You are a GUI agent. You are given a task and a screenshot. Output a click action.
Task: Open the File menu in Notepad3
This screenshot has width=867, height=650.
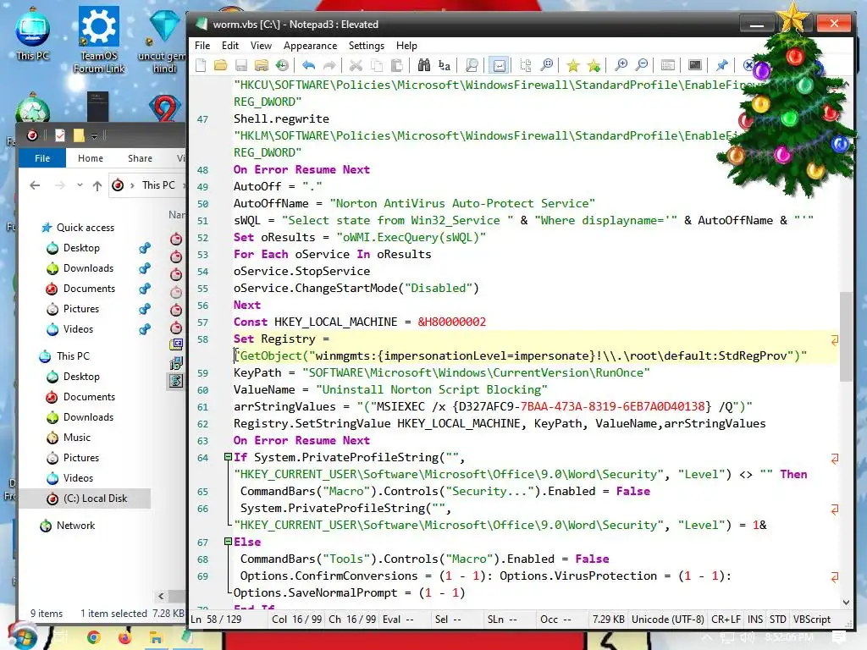[x=202, y=46]
